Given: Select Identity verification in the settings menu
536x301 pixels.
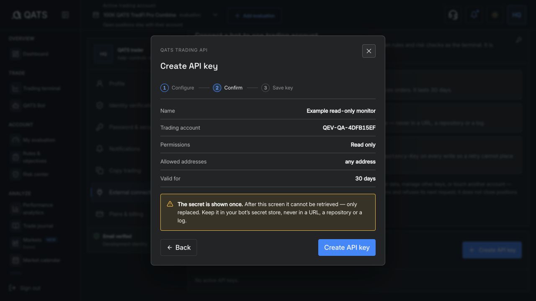Looking at the screenshot, I should (x=121, y=105).
